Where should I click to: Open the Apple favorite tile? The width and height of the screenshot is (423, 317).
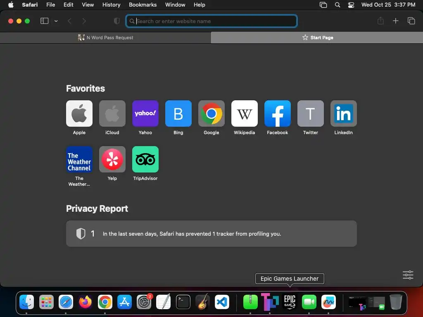(x=79, y=114)
